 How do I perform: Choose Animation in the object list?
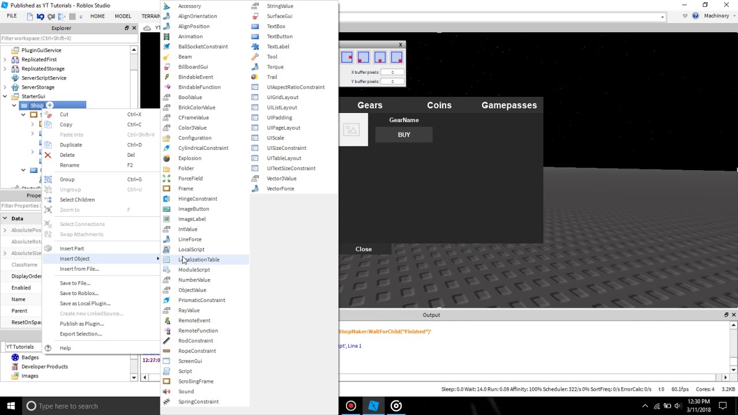(205, 36)
